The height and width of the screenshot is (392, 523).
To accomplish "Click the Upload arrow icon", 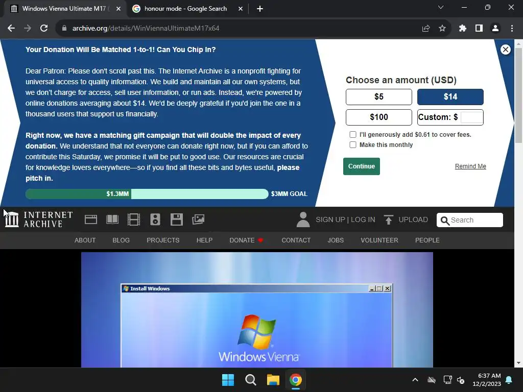I will click(x=388, y=219).
